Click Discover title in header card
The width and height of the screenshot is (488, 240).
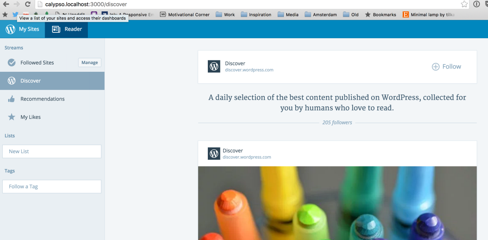235,63
